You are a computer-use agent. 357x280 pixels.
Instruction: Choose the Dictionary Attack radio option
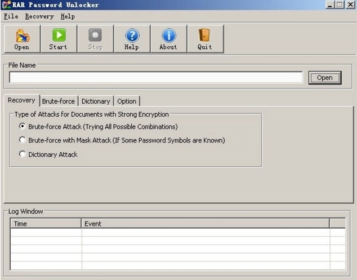tap(23, 154)
